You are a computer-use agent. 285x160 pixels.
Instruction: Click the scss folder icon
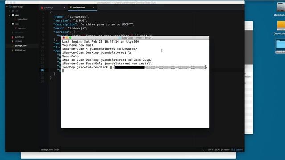click(x=13, y=24)
